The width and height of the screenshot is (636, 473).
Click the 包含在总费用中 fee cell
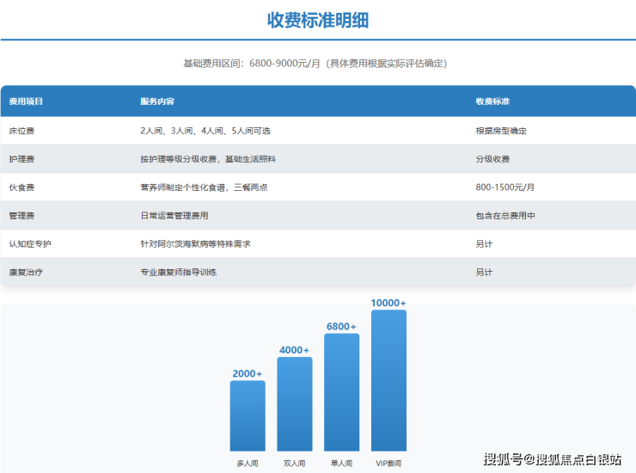coord(505,216)
